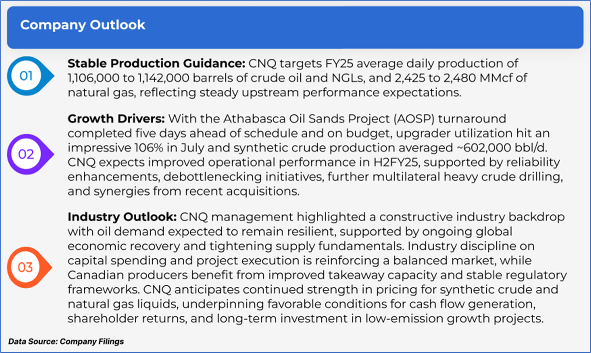Select the Stable Production Guidance heading
This screenshot has width=591, height=353.
[x=157, y=64]
